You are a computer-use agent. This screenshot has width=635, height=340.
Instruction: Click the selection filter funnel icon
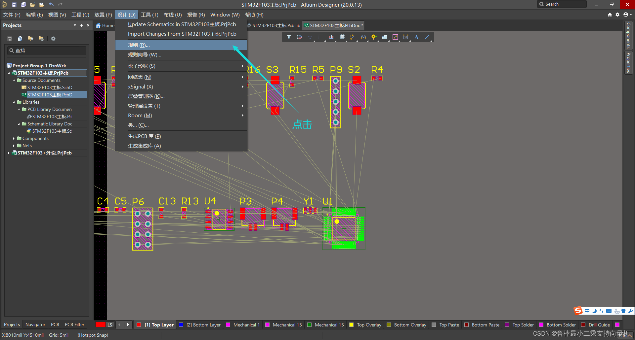(x=289, y=37)
